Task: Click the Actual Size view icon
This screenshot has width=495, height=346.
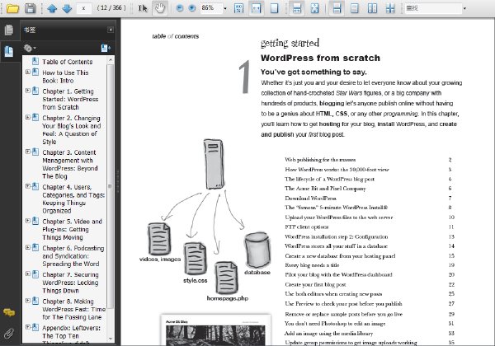Action: coord(239,8)
